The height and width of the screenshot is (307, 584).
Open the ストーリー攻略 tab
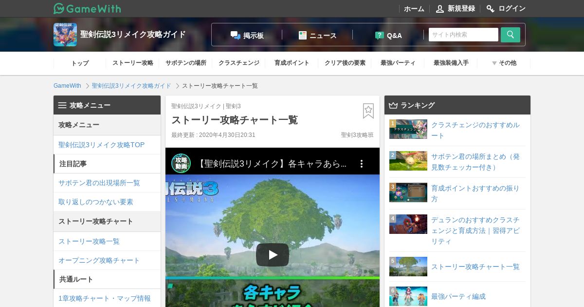tap(133, 63)
